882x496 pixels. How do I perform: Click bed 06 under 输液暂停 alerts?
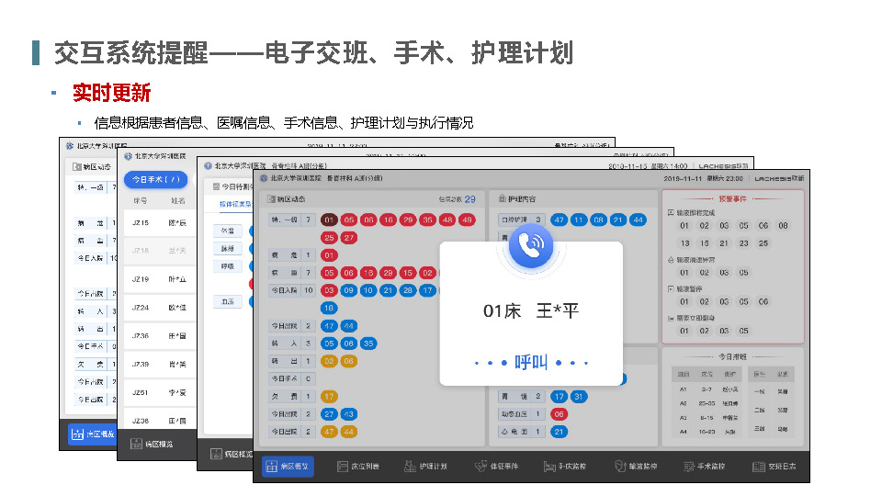[x=763, y=301]
